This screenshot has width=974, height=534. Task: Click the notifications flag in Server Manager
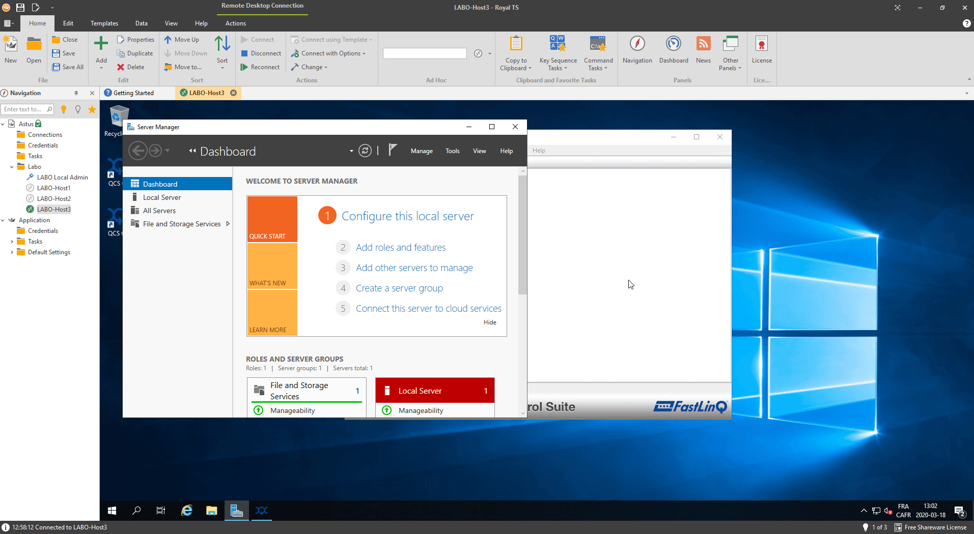pyautogui.click(x=392, y=150)
